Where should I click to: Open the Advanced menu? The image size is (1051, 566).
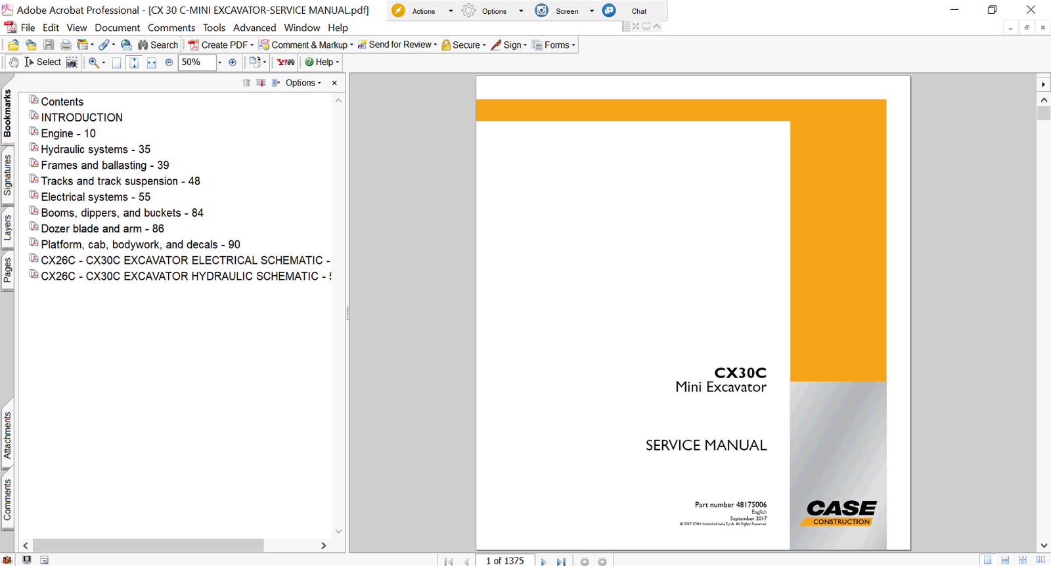(254, 28)
